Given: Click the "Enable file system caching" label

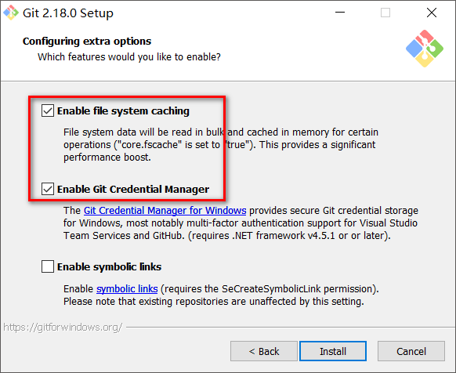Looking at the screenshot, I should click(123, 110).
